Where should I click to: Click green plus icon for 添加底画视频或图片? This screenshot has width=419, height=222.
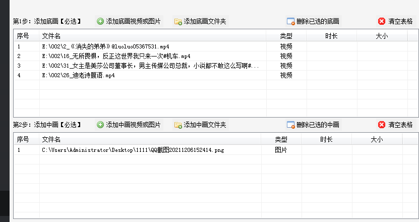click(x=100, y=21)
